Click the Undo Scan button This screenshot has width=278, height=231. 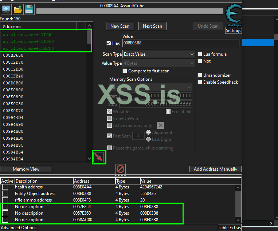pyautogui.click(x=208, y=26)
